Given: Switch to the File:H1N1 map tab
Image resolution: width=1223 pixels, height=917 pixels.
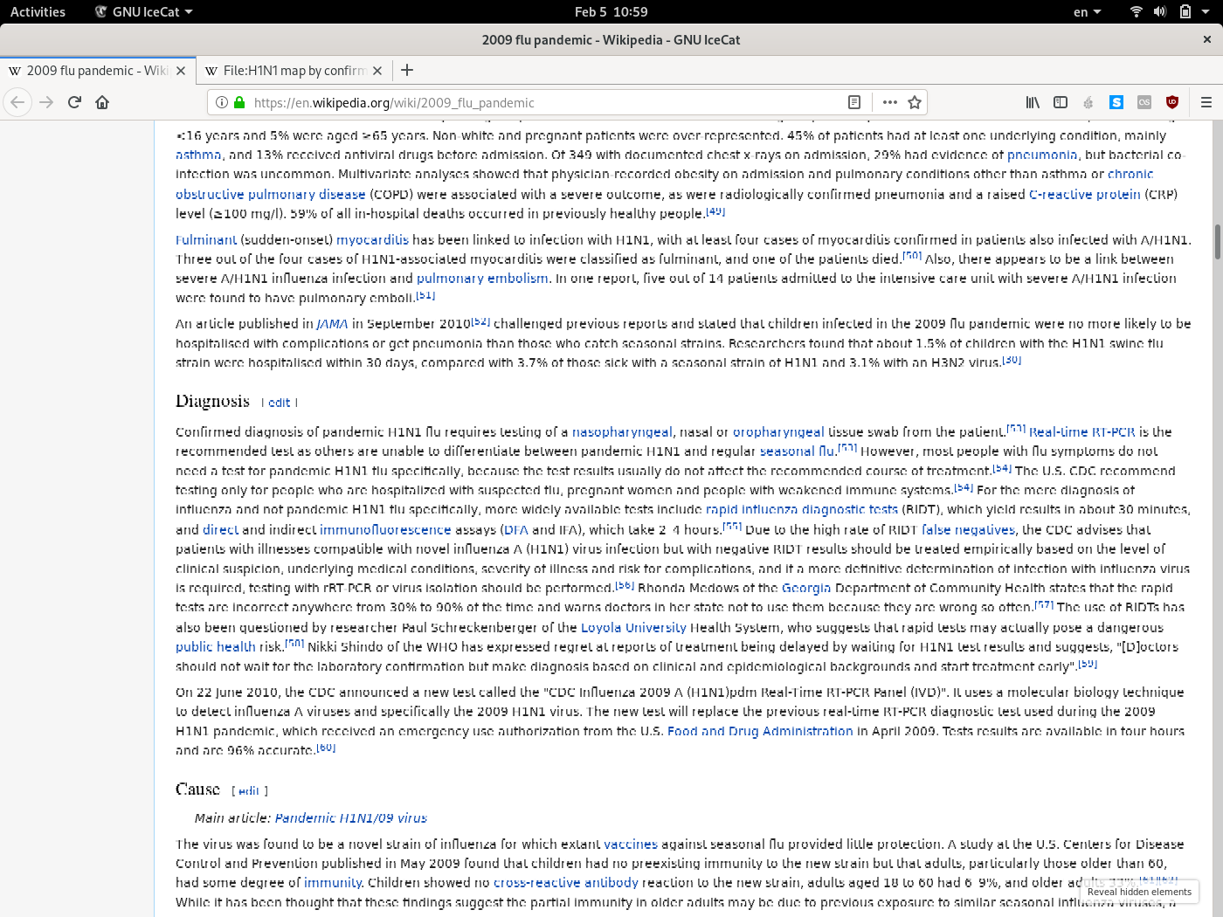Looking at the screenshot, I should tap(294, 71).
